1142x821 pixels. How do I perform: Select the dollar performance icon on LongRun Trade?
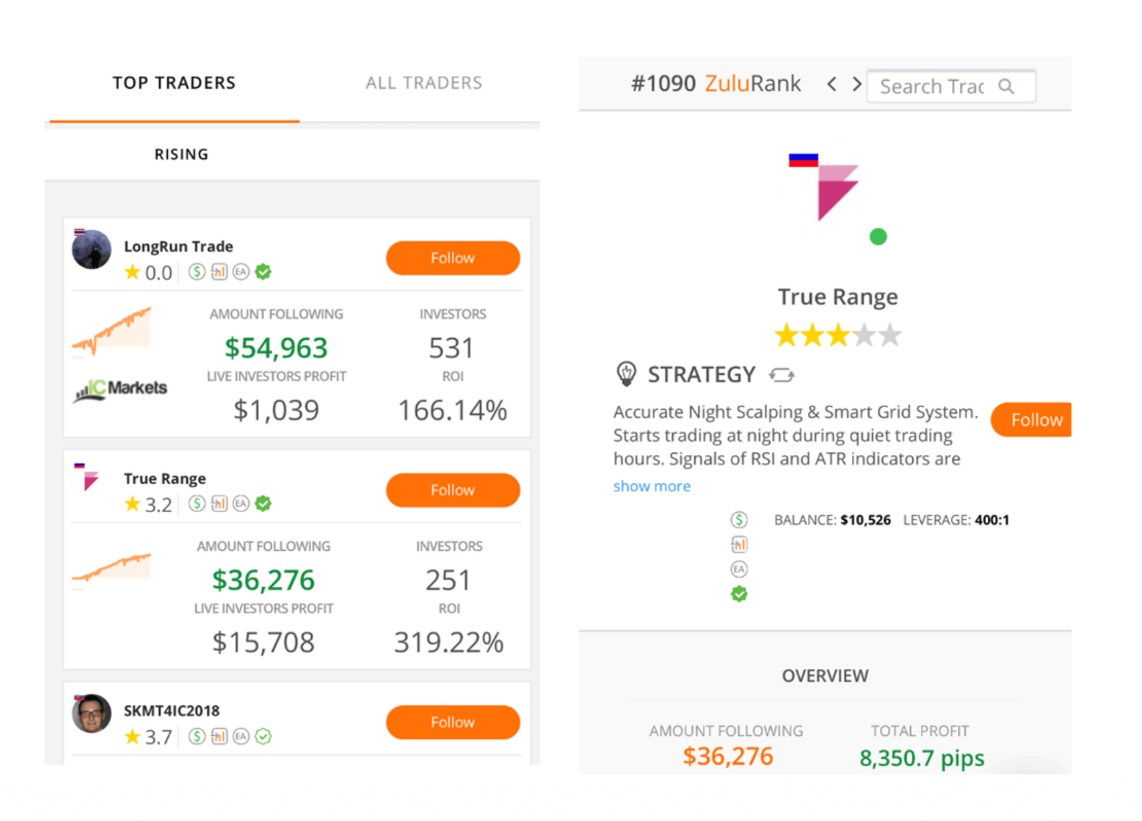coord(197,272)
